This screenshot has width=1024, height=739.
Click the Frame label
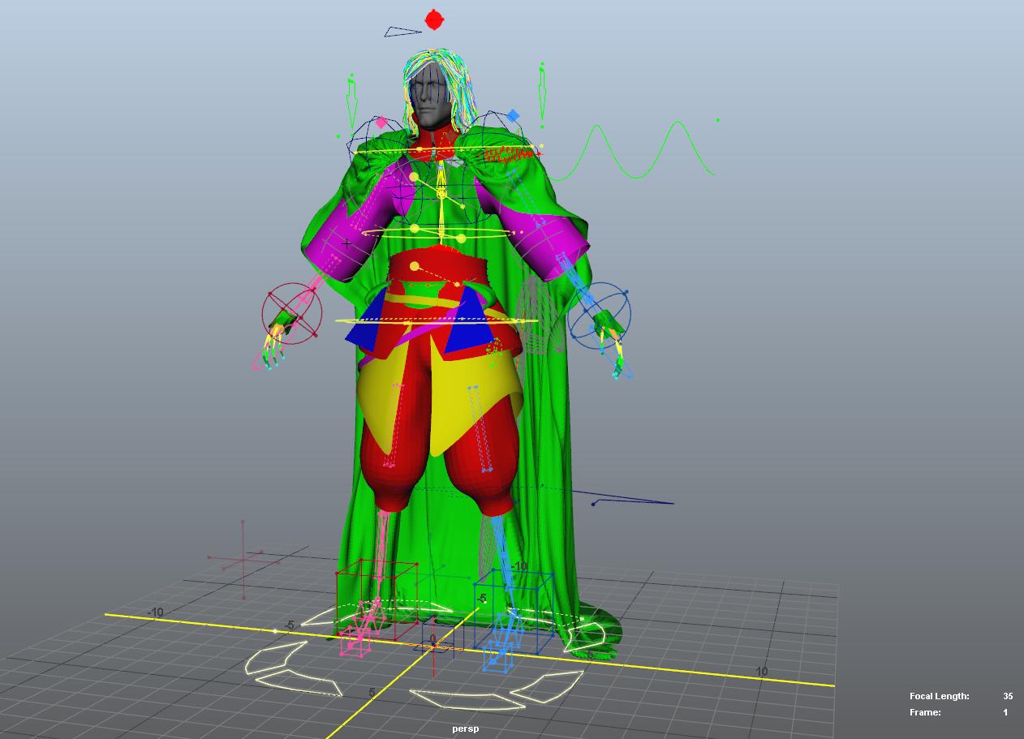(x=925, y=712)
